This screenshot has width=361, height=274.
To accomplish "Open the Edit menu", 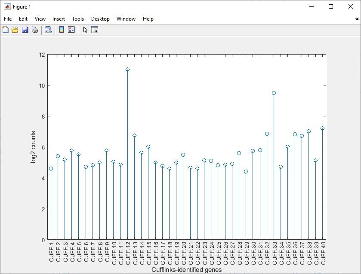I will [x=23, y=19].
